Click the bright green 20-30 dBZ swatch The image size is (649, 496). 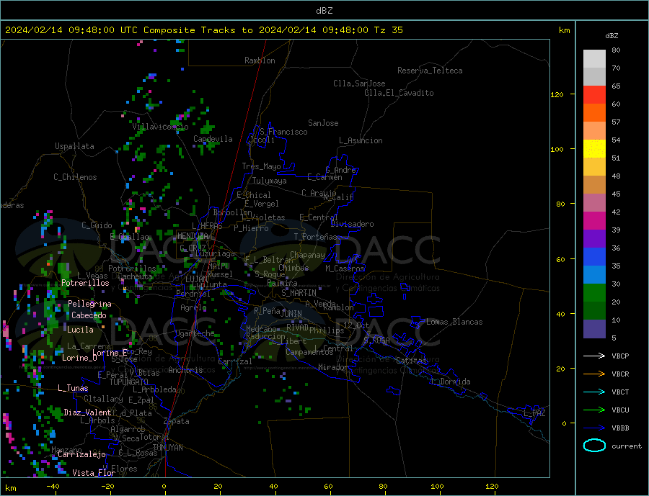pyautogui.click(x=594, y=293)
